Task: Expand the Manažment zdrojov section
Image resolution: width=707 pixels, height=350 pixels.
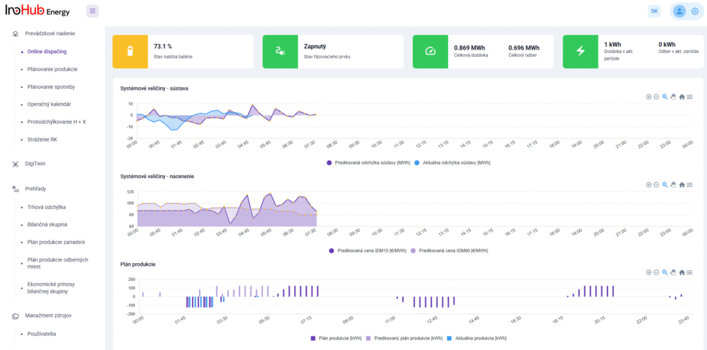Action: [x=48, y=315]
